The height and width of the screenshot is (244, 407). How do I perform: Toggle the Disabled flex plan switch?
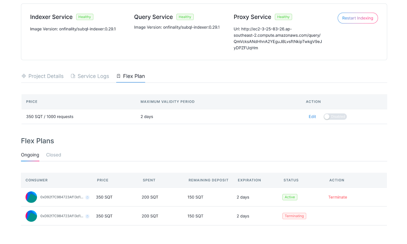click(x=335, y=116)
